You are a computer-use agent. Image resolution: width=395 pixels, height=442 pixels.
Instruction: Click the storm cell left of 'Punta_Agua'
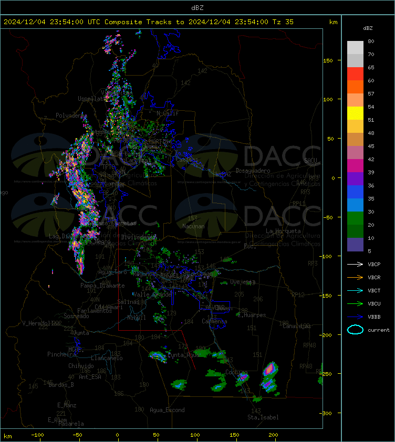click(x=158, y=356)
